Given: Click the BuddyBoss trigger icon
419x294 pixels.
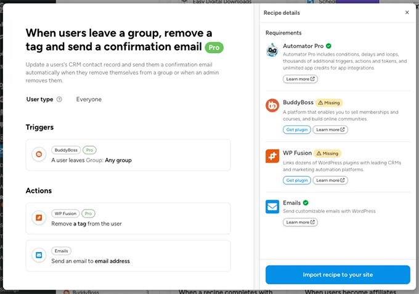Looking at the screenshot, I should tap(39, 154).
